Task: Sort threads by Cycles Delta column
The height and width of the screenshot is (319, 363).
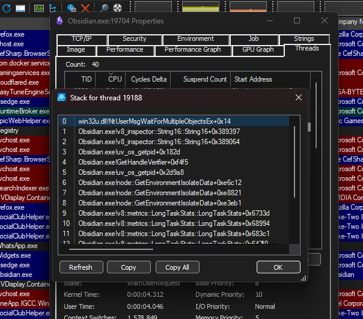Action: (x=148, y=79)
